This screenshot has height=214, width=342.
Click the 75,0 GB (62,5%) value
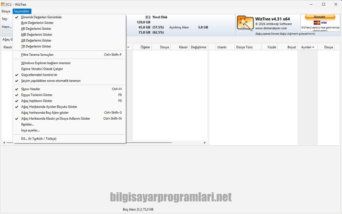[x=151, y=32]
